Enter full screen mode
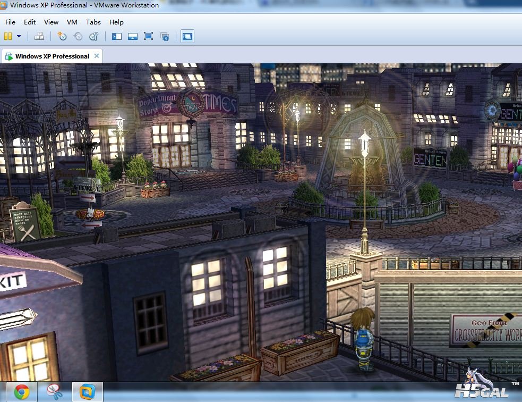Image resolution: width=522 pixels, height=402 pixels. 149,36
